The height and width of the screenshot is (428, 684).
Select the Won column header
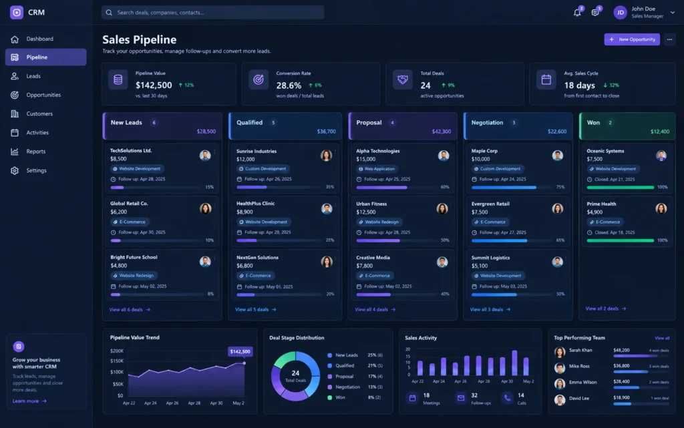[x=627, y=126]
